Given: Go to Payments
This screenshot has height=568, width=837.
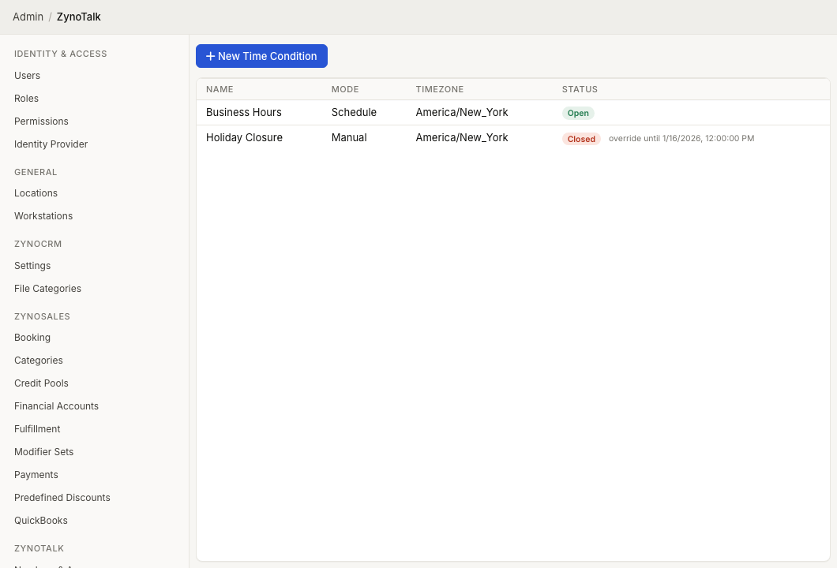Looking at the screenshot, I should [x=36, y=475].
